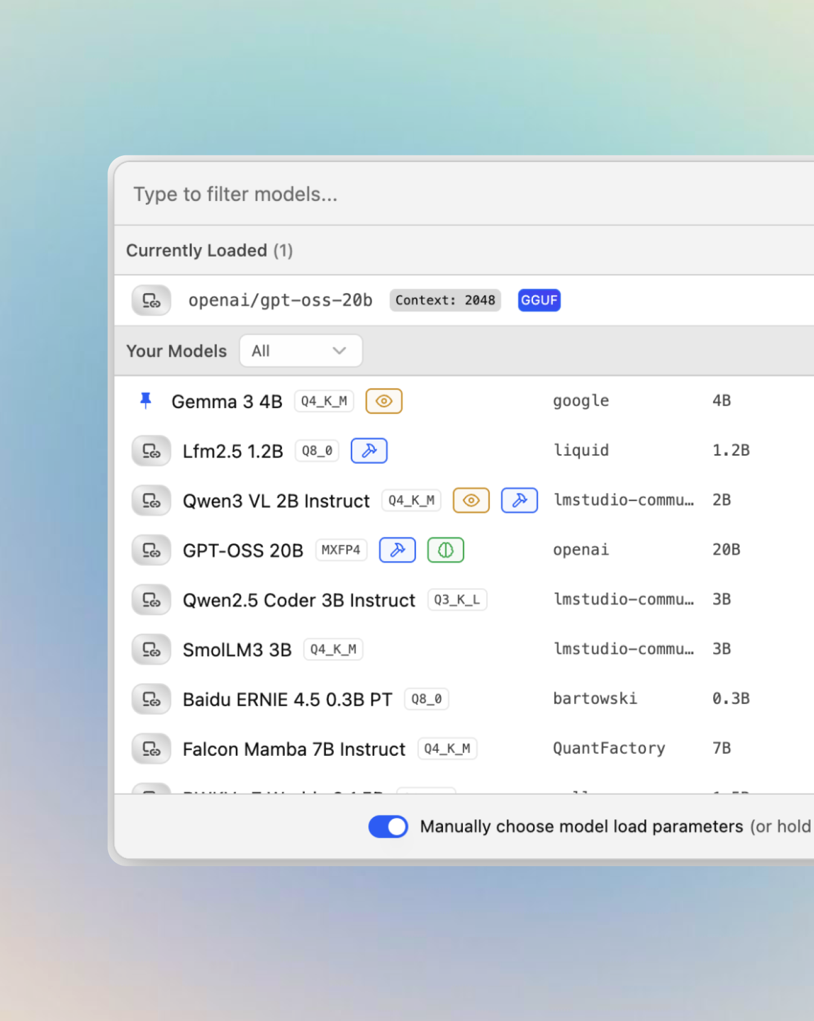Viewport: 814px width, 1021px height.
Task: Focus the 'Type to filter models' search field
Action: click(394, 194)
